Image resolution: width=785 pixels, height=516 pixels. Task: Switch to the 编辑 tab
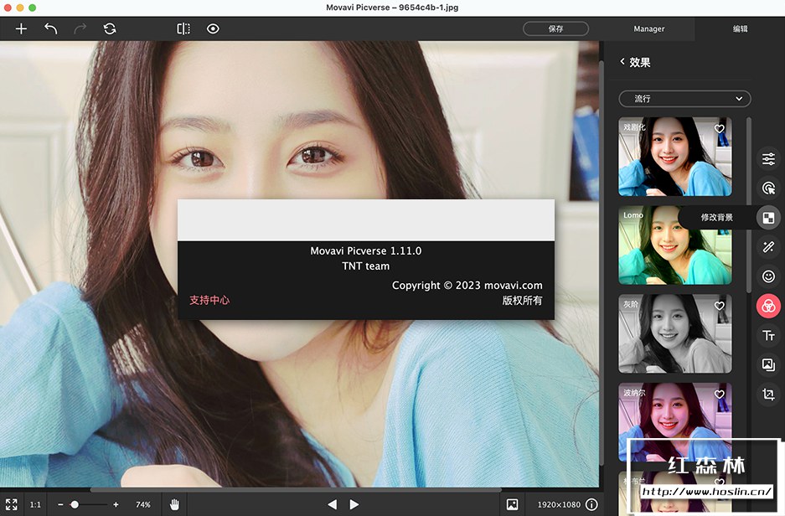point(740,28)
